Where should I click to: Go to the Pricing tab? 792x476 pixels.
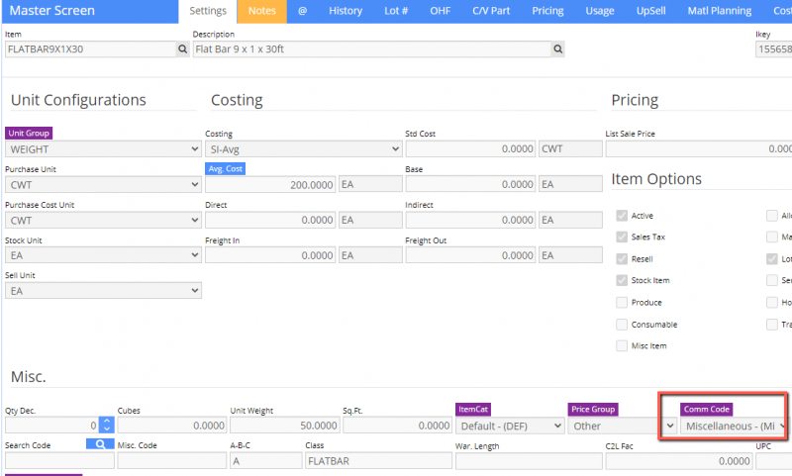[547, 11]
